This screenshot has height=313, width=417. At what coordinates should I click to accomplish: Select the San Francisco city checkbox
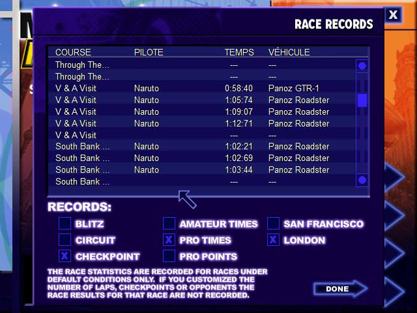273,224
